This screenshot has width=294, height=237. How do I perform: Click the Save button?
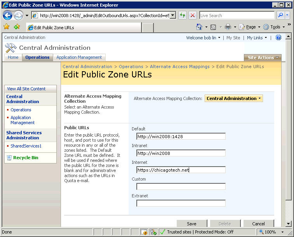pos(192,224)
